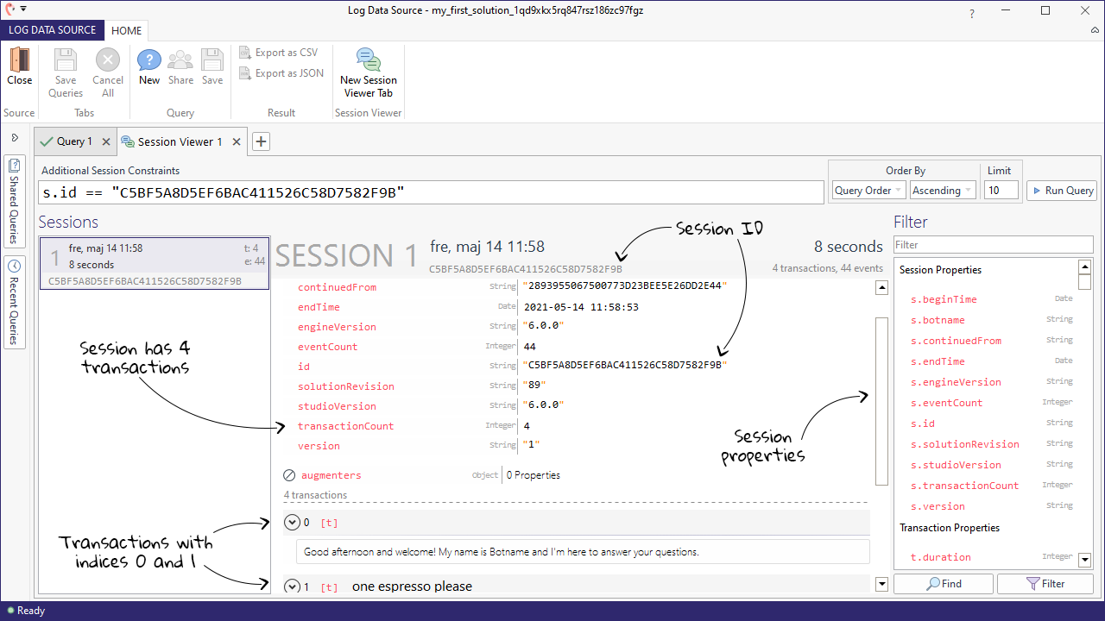Image resolution: width=1105 pixels, height=621 pixels.
Task: Select s.id filter property
Action: pyautogui.click(x=923, y=423)
